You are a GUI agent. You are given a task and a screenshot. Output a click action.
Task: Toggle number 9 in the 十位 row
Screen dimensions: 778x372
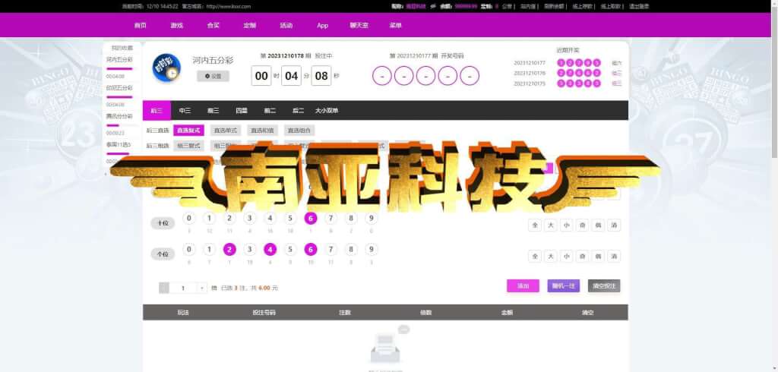[x=371, y=218]
